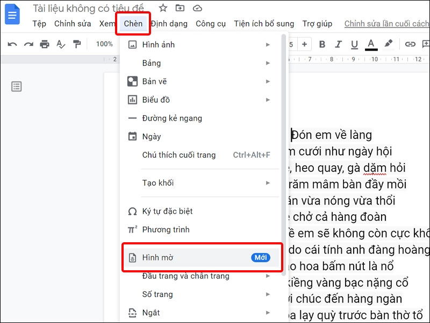Show the document outline icon

pos(17,87)
